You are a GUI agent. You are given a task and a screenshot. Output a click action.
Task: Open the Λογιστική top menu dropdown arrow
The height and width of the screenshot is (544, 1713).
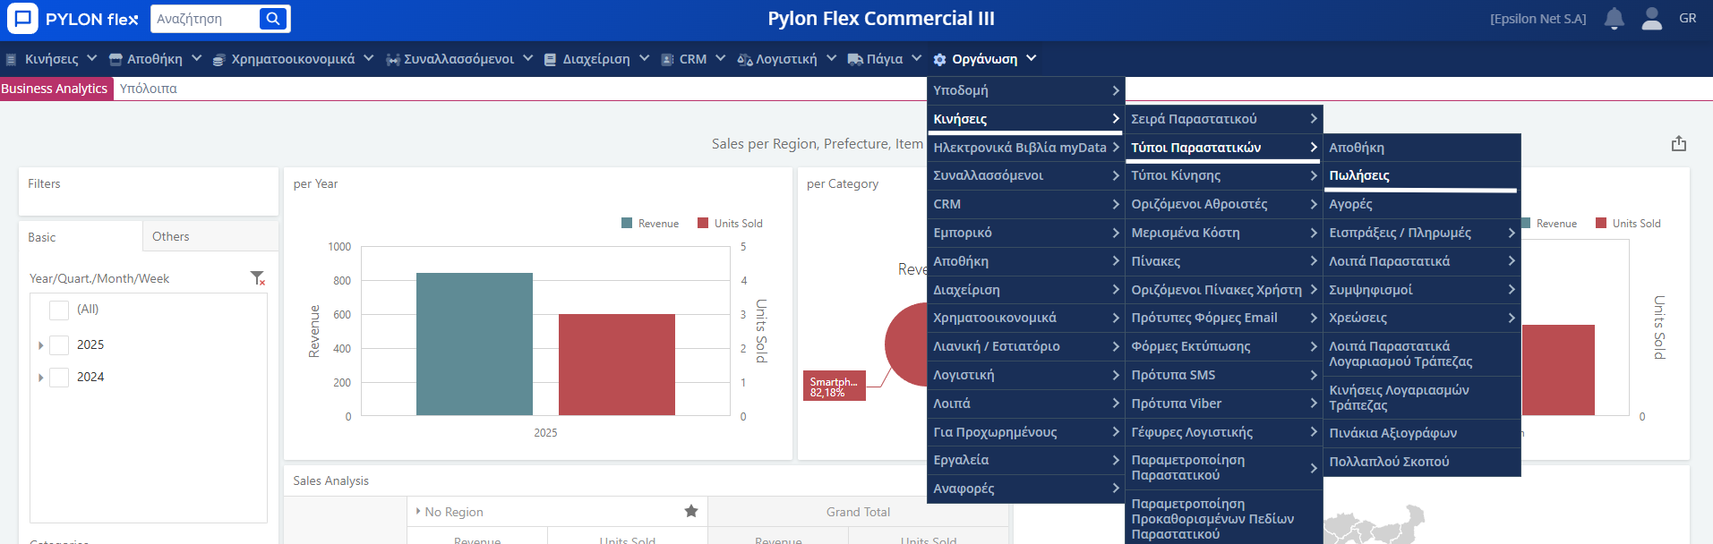pos(831,58)
